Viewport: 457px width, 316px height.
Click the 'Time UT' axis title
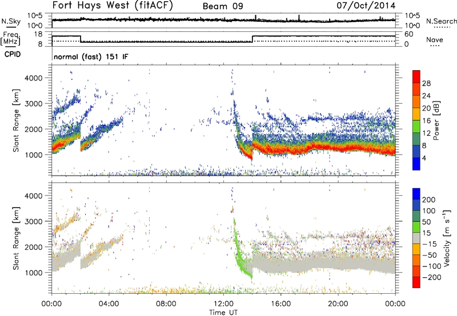(x=223, y=312)
